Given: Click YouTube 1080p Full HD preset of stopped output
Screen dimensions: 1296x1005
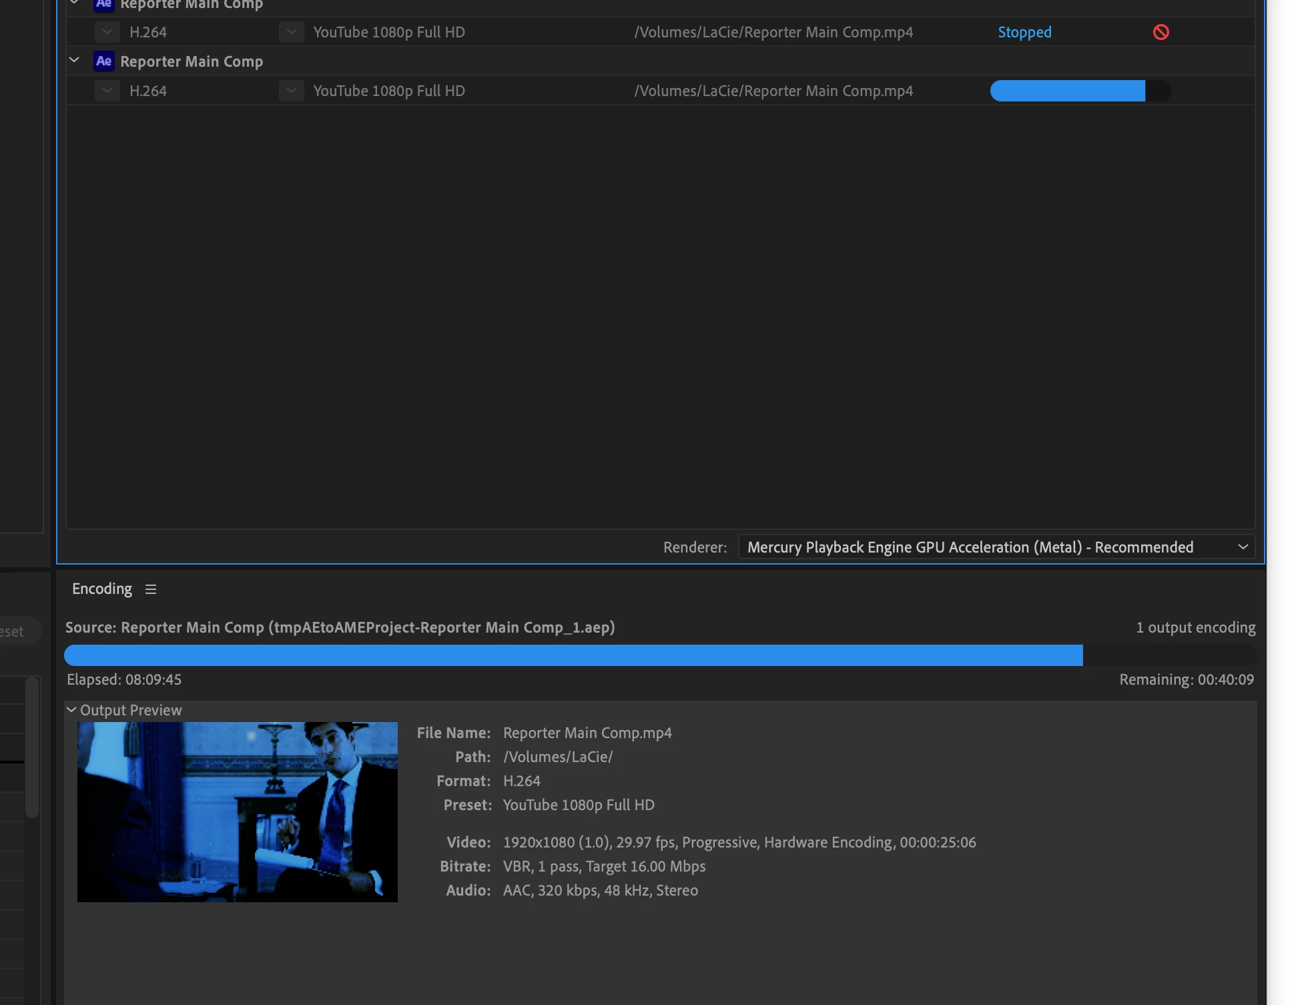Looking at the screenshot, I should point(388,32).
